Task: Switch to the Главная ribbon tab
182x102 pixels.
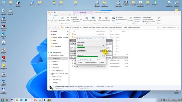Action: [x=56, y=15]
